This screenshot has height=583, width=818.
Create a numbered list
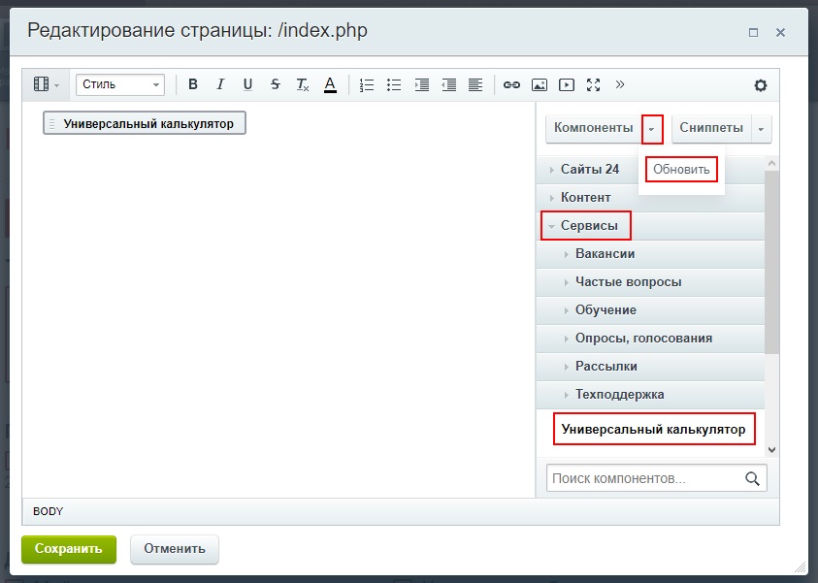366,85
